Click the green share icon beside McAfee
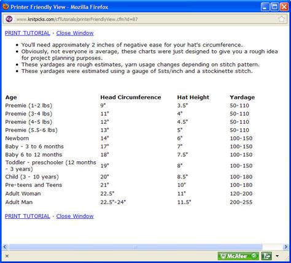The image size is (291, 263). (x=267, y=256)
